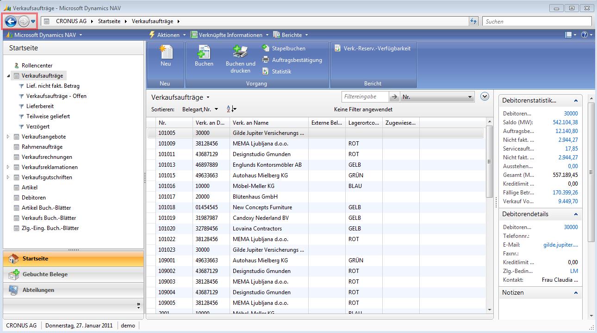Screen dimensions: 597x333
Task: Open the Microsoft Dynamics NAV menu
Action: coord(44,35)
